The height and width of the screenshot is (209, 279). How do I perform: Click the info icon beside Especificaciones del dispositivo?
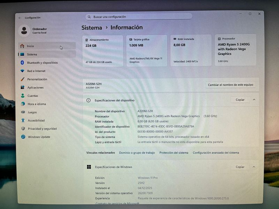[88, 100]
